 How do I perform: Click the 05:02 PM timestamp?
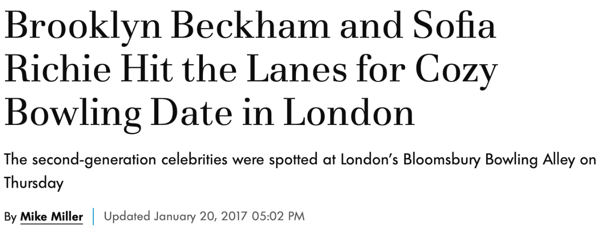click(x=278, y=217)
